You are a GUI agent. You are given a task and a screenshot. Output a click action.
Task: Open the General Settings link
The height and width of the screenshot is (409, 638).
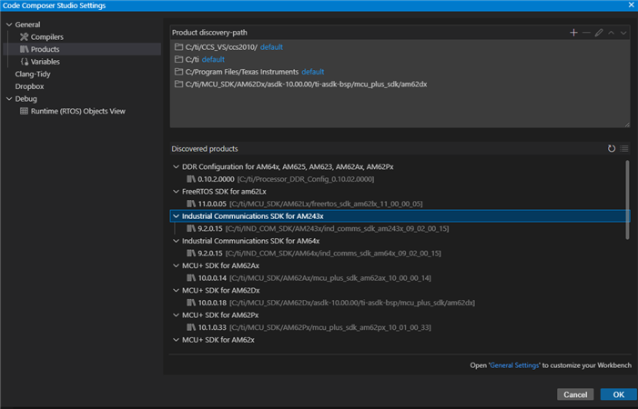tap(514, 365)
